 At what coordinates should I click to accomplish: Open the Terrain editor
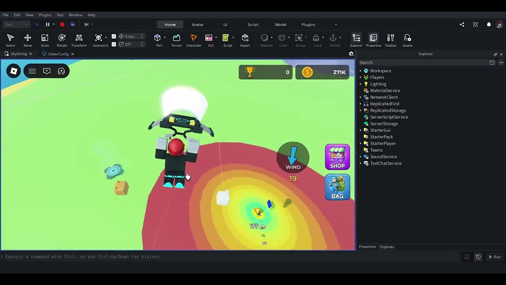point(176,40)
